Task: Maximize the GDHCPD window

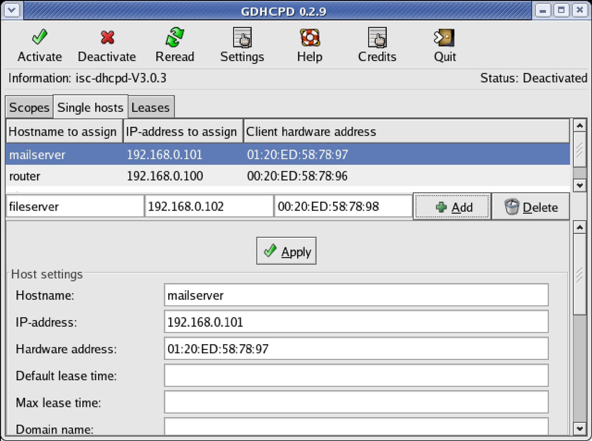Action: pos(560,9)
